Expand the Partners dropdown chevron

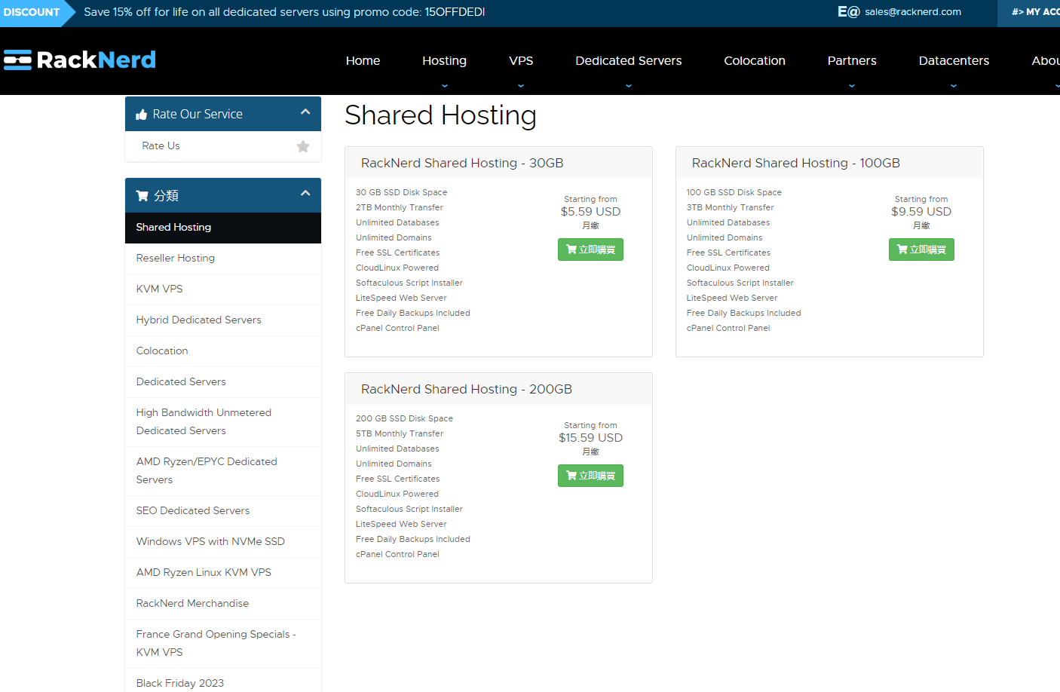pos(852,86)
